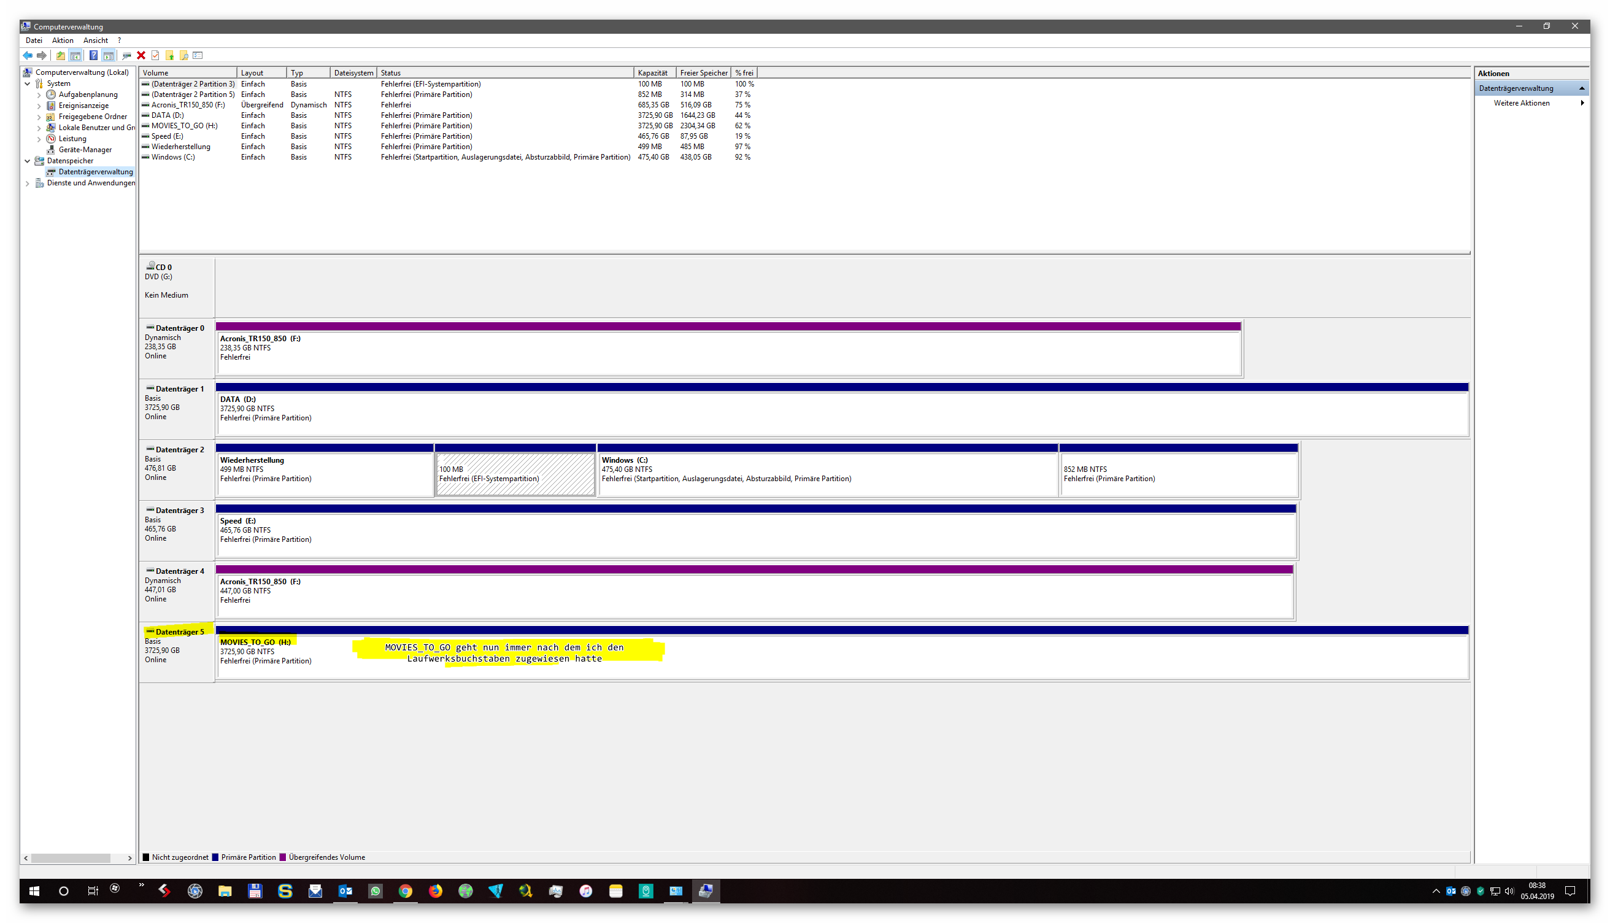
Task: Click the folder up-one-level toolbar icon
Action: (60, 56)
